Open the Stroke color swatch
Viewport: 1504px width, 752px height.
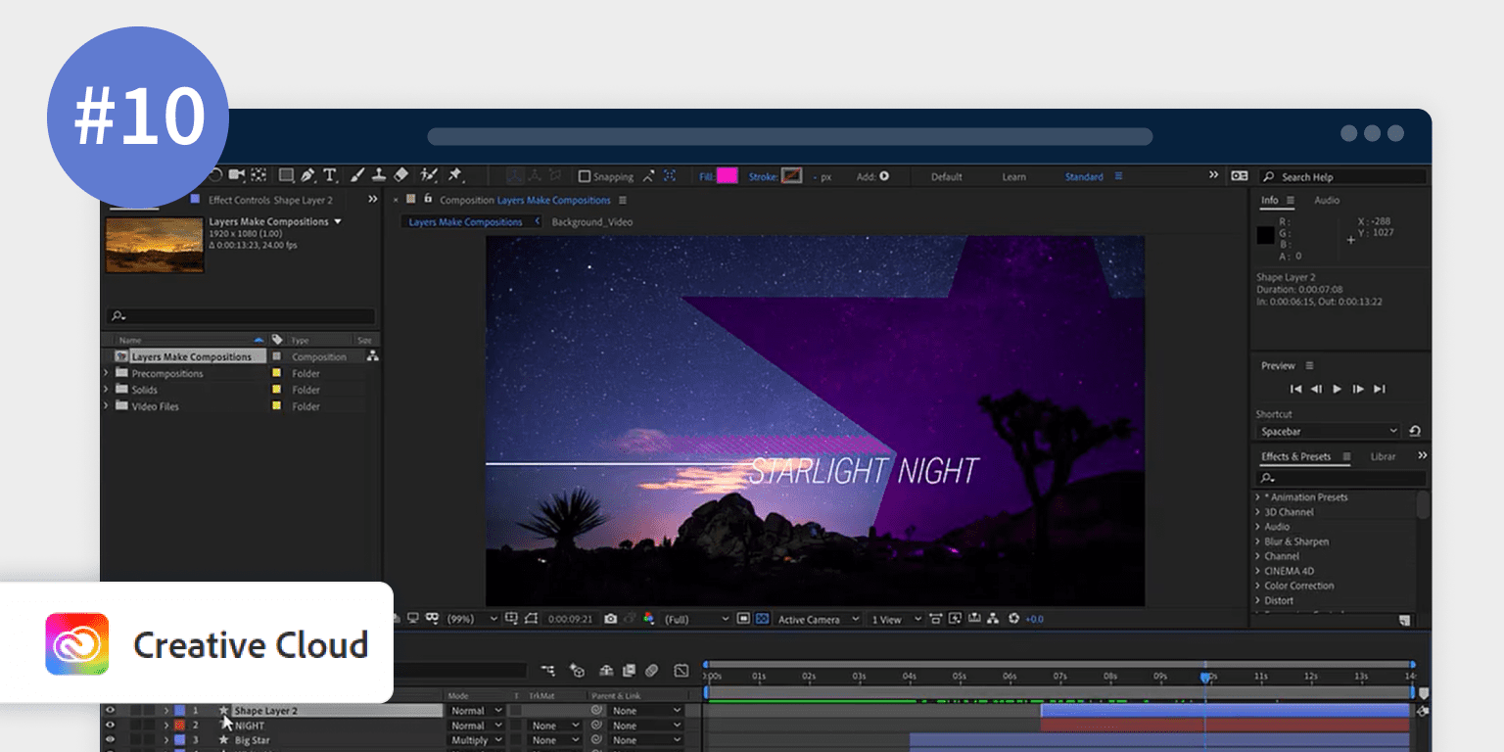pos(792,176)
